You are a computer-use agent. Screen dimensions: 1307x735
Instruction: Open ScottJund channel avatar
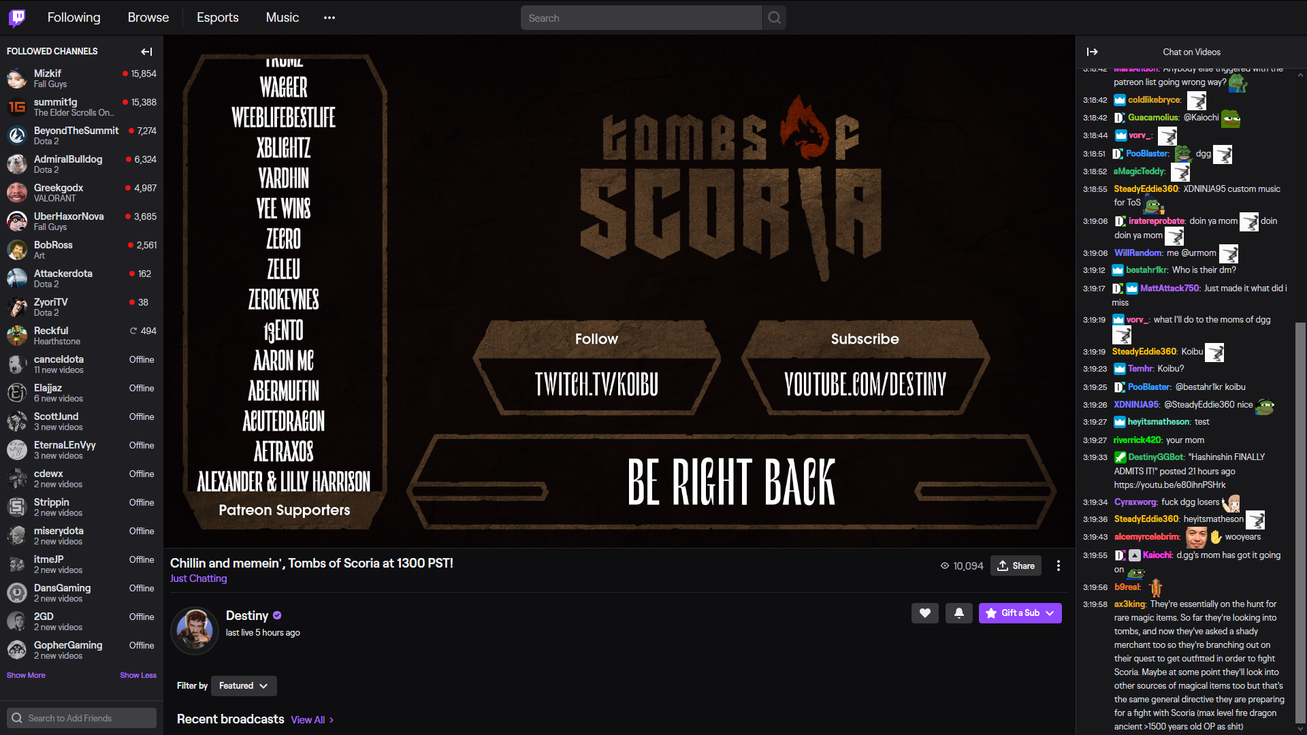17,421
